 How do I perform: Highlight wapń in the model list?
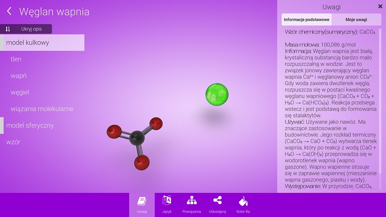(x=19, y=76)
